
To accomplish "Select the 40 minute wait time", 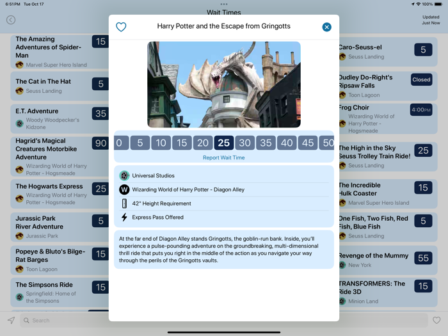I will [287, 143].
